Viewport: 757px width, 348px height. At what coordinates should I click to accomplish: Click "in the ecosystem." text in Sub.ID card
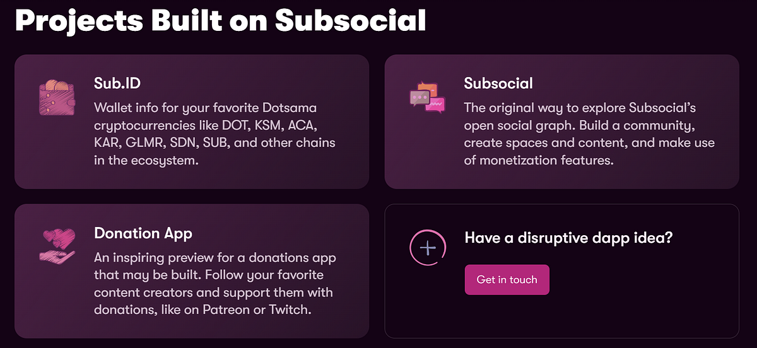145,160
